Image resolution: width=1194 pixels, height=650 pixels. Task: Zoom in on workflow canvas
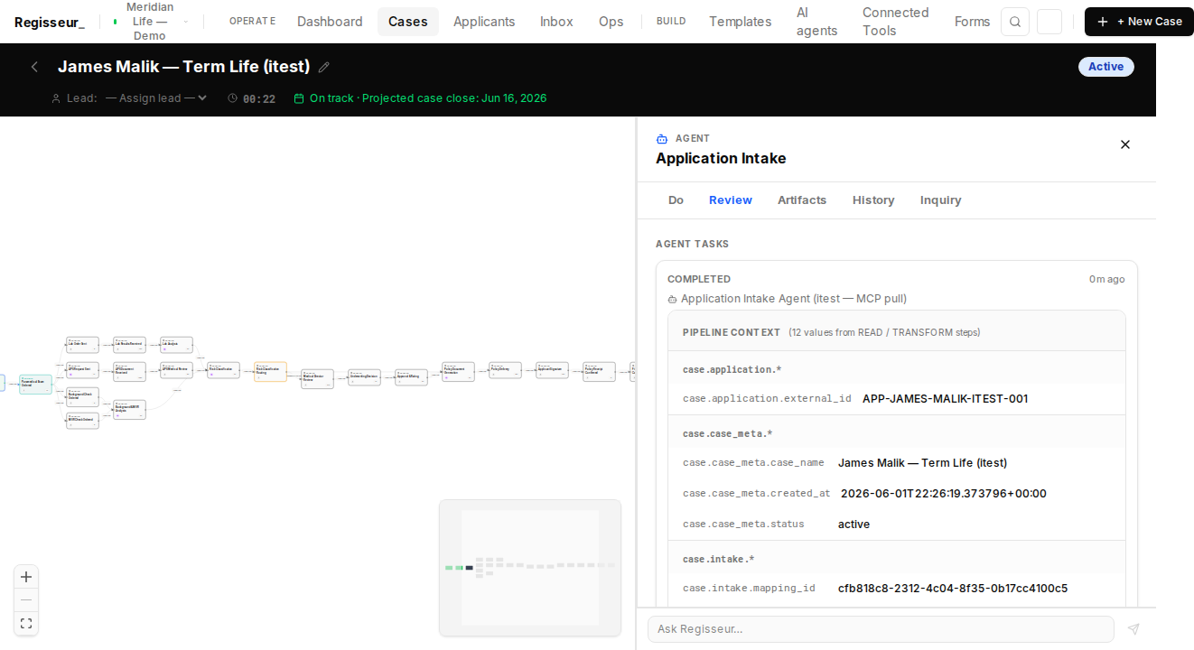click(26, 577)
